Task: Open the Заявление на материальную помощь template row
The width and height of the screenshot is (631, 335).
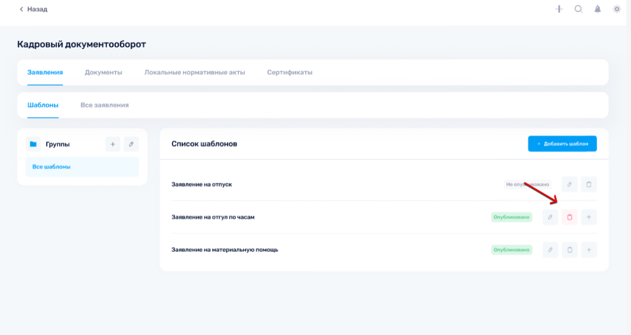Action: pyautogui.click(x=224, y=250)
